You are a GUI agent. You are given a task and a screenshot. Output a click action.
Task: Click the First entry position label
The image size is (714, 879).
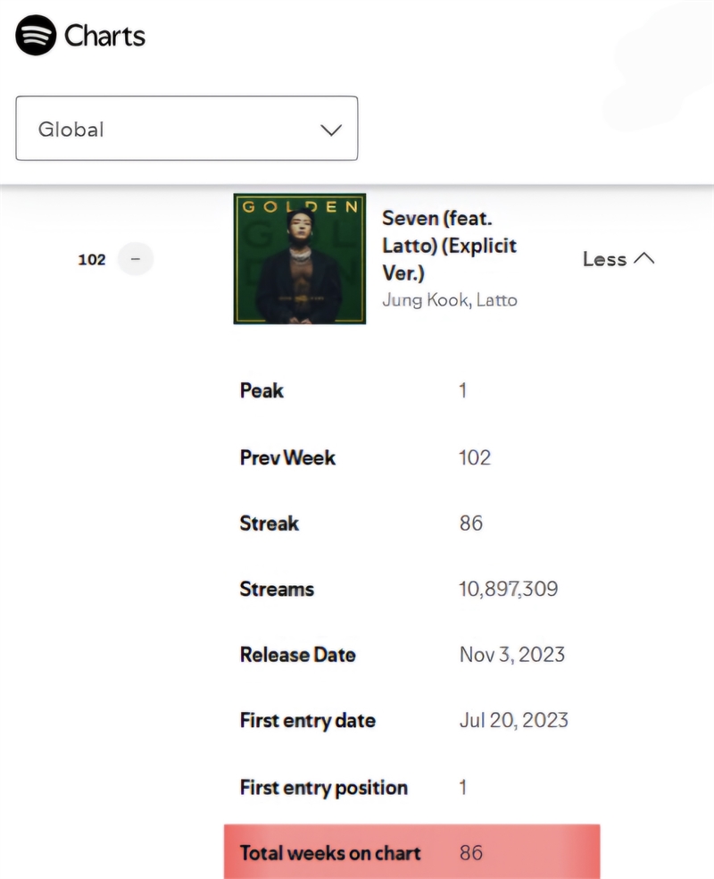tap(324, 788)
